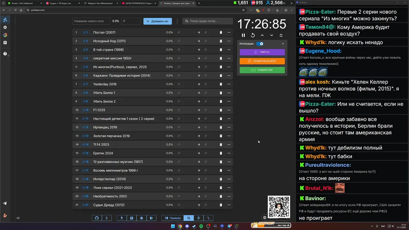Image resolution: width=409 pixels, height=230 pixels.
Task: Click the download icon in bottom toolbar
Action: (122, 218)
